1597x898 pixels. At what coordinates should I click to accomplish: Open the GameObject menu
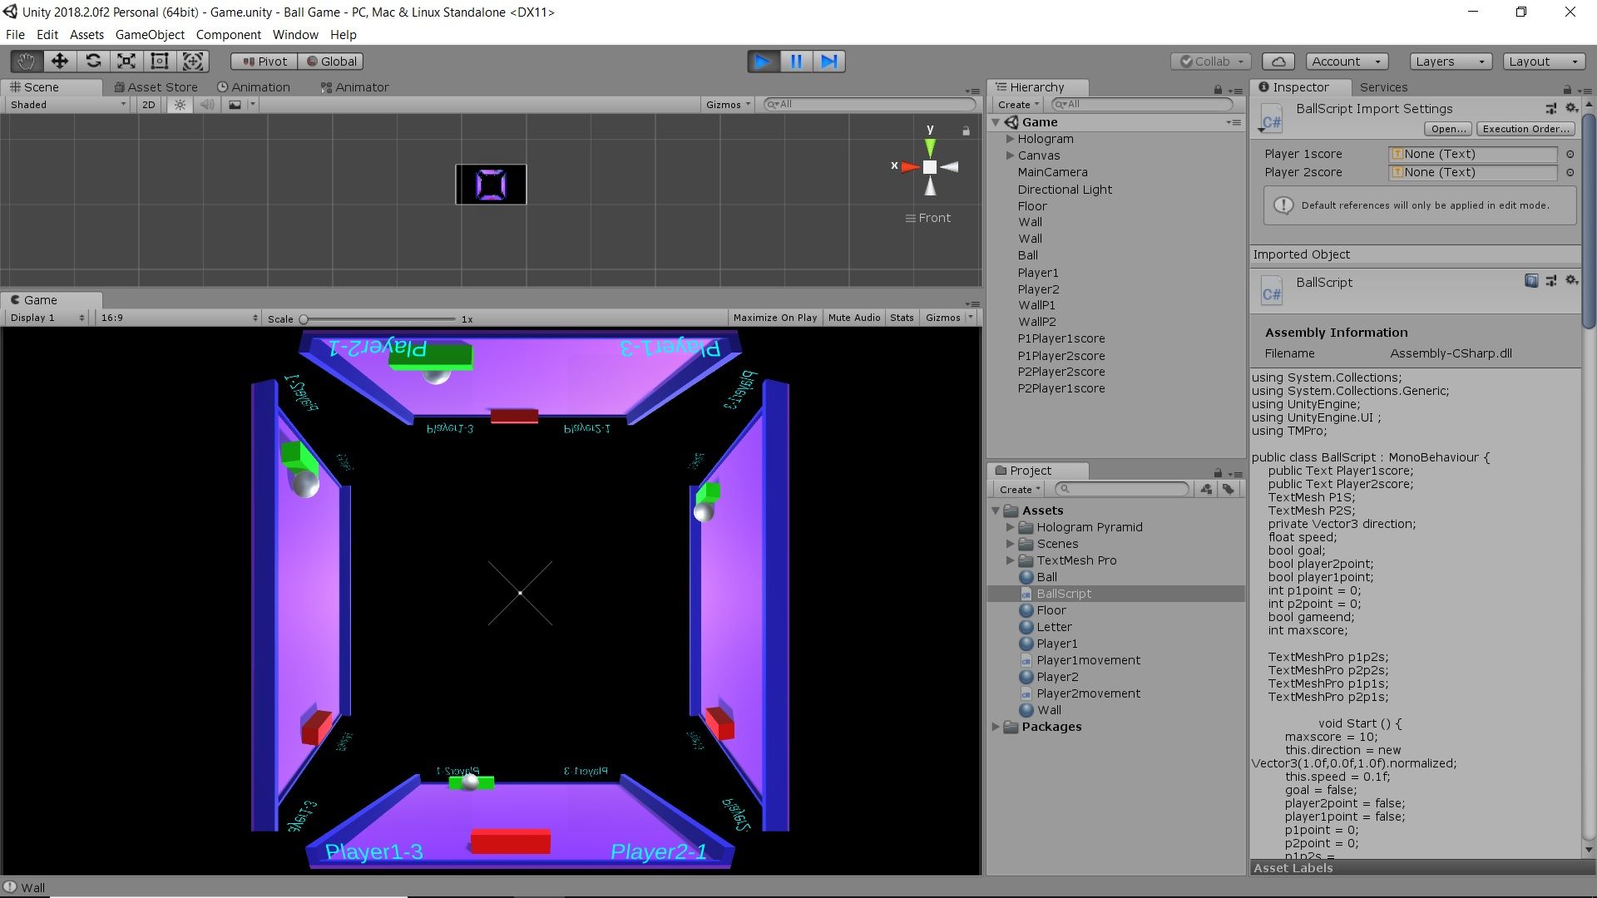pos(150,34)
